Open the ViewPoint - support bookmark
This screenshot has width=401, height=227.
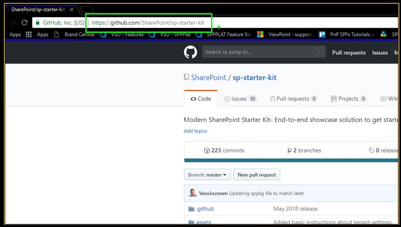tap(285, 34)
